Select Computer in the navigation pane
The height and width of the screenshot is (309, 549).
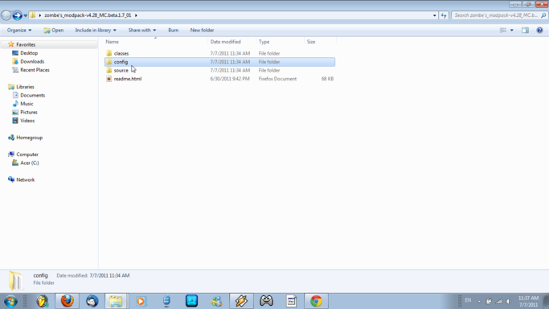pyautogui.click(x=27, y=154)
